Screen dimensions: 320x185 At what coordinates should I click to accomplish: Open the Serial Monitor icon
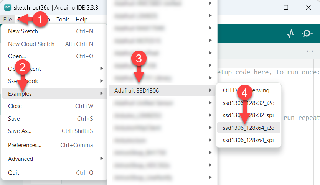coord(307,34)
